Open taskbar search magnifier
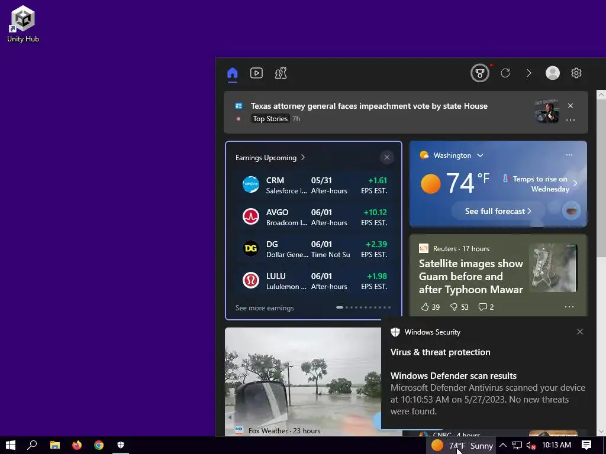The height and width of the screenshot is (454, 606). click(x=32, y=445)
